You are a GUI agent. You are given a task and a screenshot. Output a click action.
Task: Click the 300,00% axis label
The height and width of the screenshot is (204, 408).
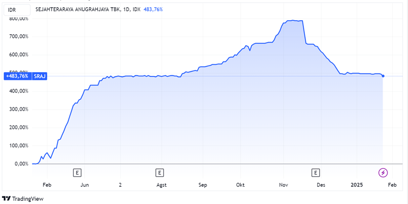19,109
